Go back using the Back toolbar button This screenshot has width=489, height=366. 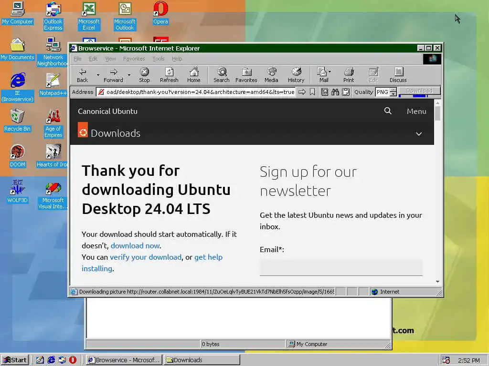82,75
